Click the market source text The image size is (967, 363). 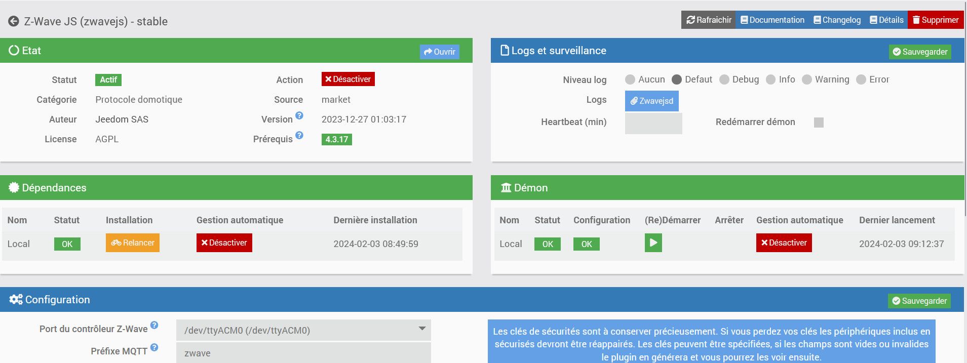336,100
